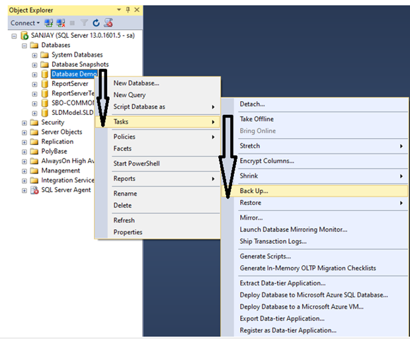Expand the System Databases node

coord(34,56)
